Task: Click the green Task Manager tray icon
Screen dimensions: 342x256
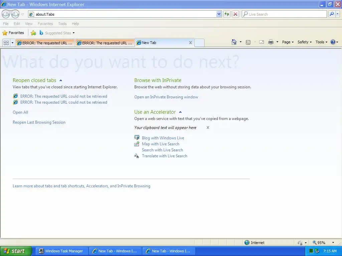Action: point(311,251)
